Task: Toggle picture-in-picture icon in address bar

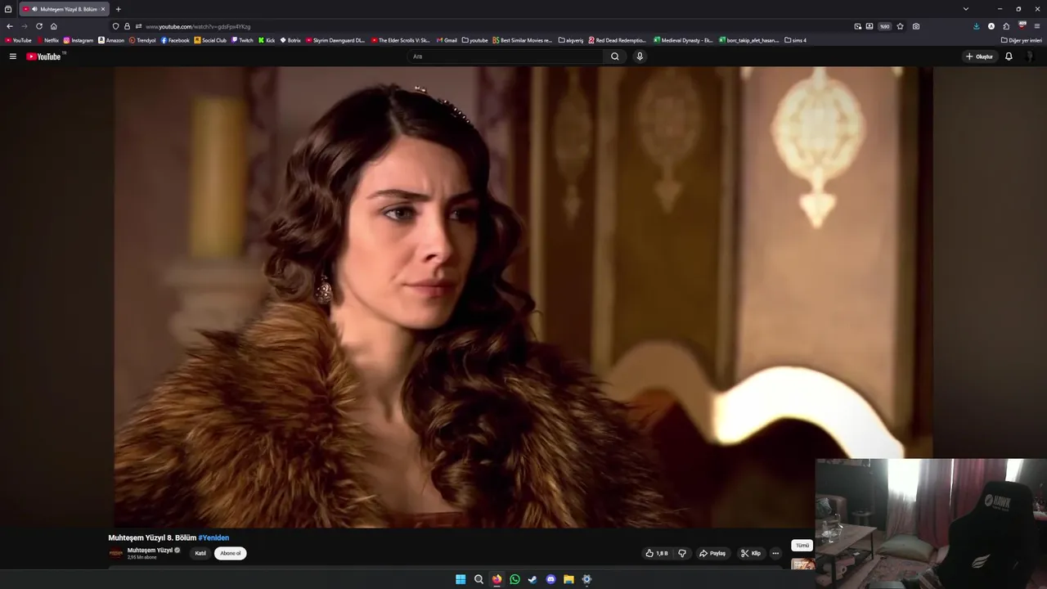Action: (x=857, y=26)
